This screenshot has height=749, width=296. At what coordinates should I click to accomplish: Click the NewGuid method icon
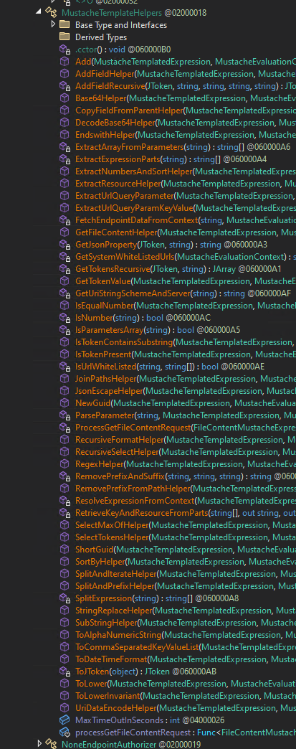pos(65,403)
